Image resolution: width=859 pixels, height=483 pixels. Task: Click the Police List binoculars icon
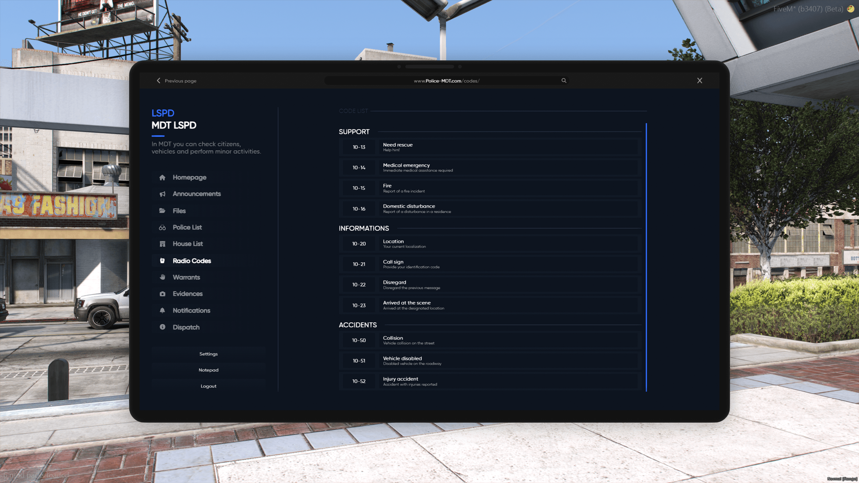[x=162, y=227]
